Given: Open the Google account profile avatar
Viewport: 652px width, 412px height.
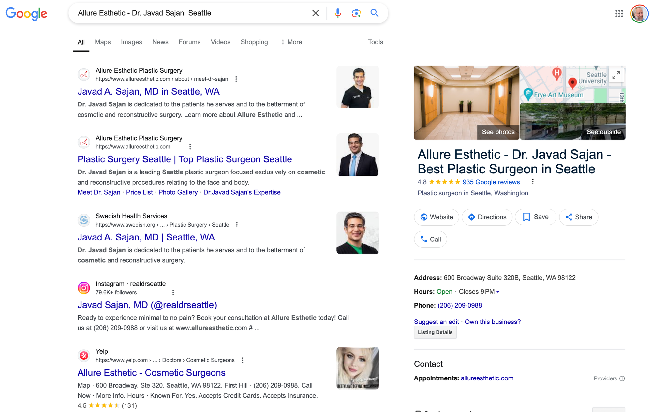Looking at the screenshot, I should coord(639,14).
